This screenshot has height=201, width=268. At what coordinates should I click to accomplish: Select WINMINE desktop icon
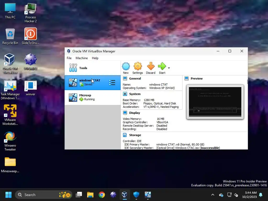pos(30,62)
